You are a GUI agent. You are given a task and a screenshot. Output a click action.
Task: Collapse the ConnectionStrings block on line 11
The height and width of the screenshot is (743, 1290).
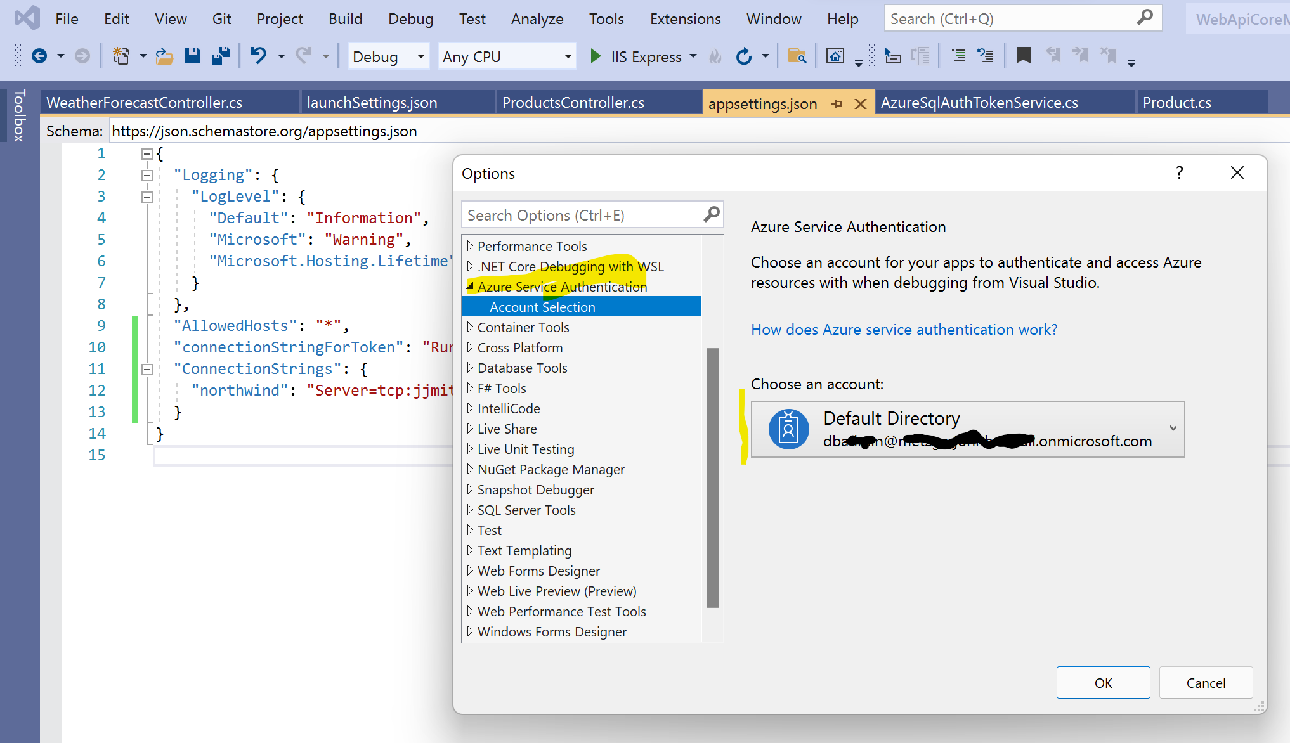click(147, 370)
